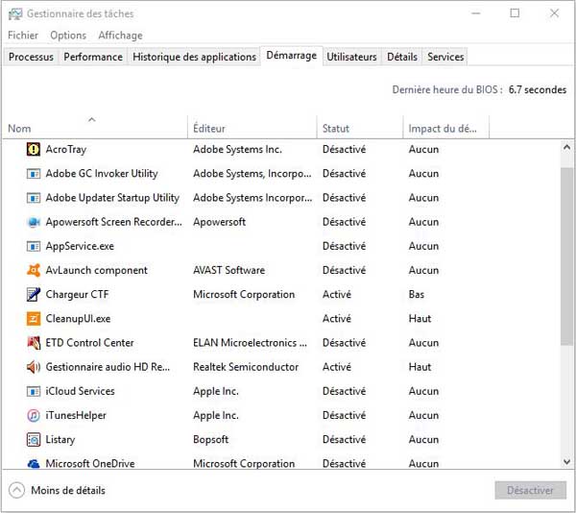Select the Microsoft OneDrive name
This screenshot has height=513, width=576.
tap(90, 463)
